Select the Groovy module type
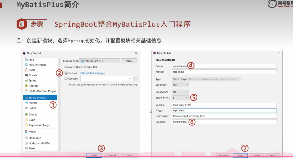This screenshot has width=293, height=158. [33, 115]
